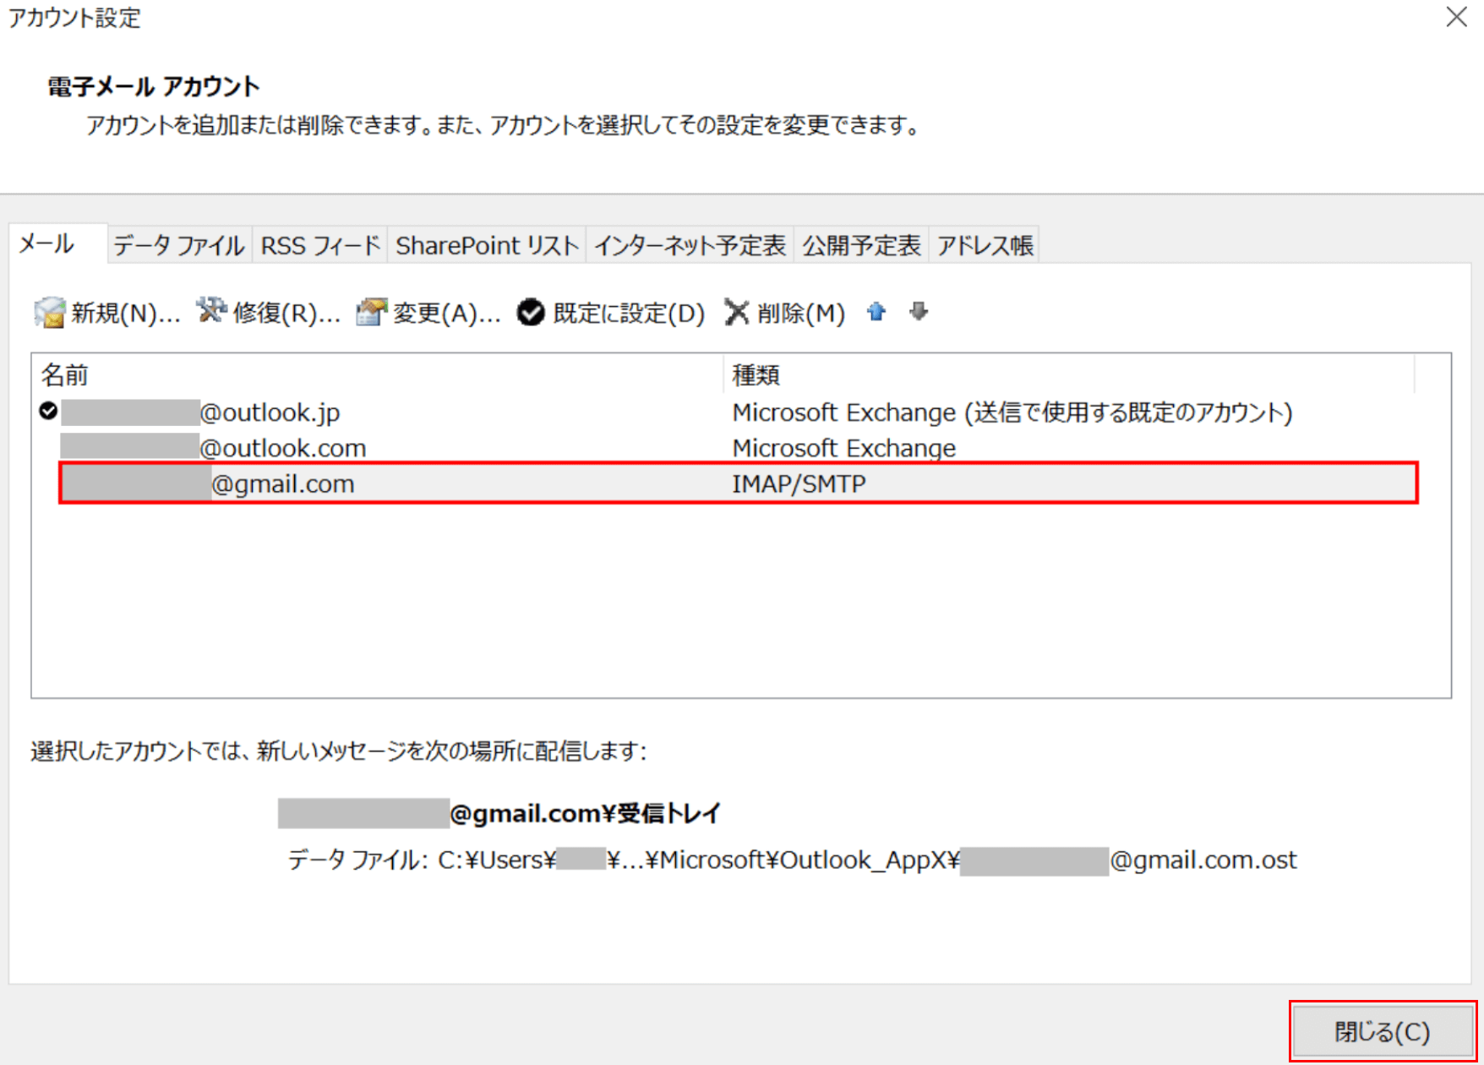
Task: Select the SharePoint リスト tab
Action: (x=487, y=246)
